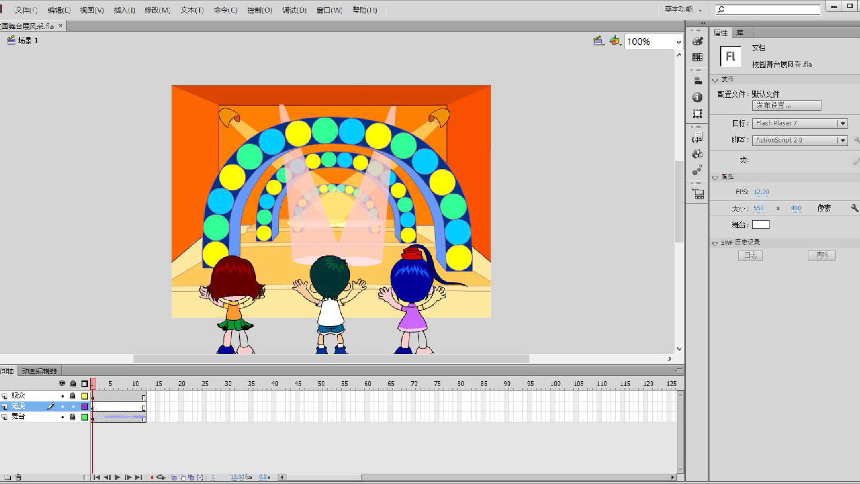Click the FPS 12.00 value

click(x=761, y=192)
